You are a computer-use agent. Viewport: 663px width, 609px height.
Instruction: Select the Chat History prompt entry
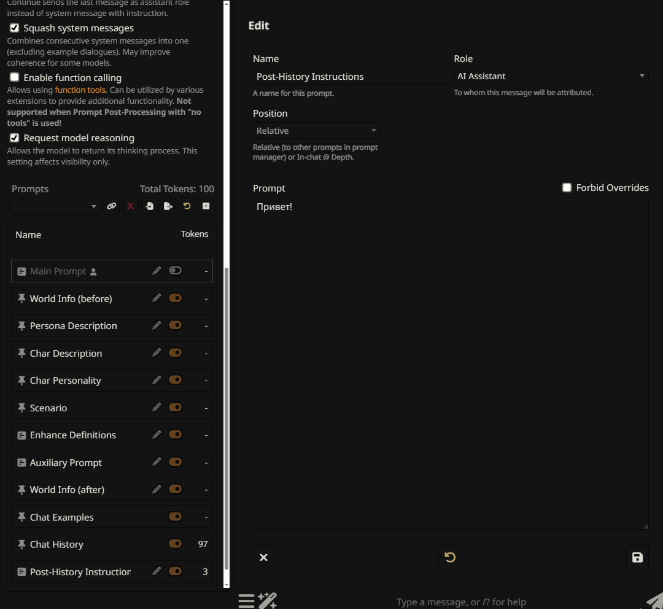(56, 545)
